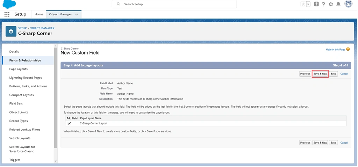Screen dimensions: 358x167
Task: Open the setup gear icon
Action: pos(331,4)
